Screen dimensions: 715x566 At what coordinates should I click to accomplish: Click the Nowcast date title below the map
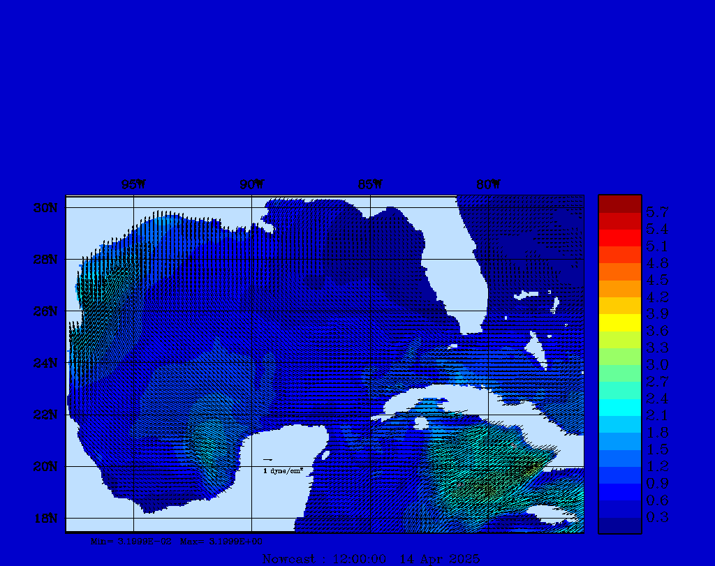tap(370, 558)
